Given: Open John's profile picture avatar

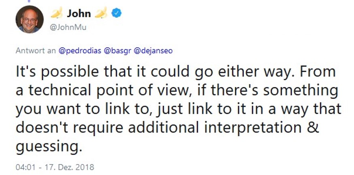Looking at the screenshot, I should click(x=30, y=19).
